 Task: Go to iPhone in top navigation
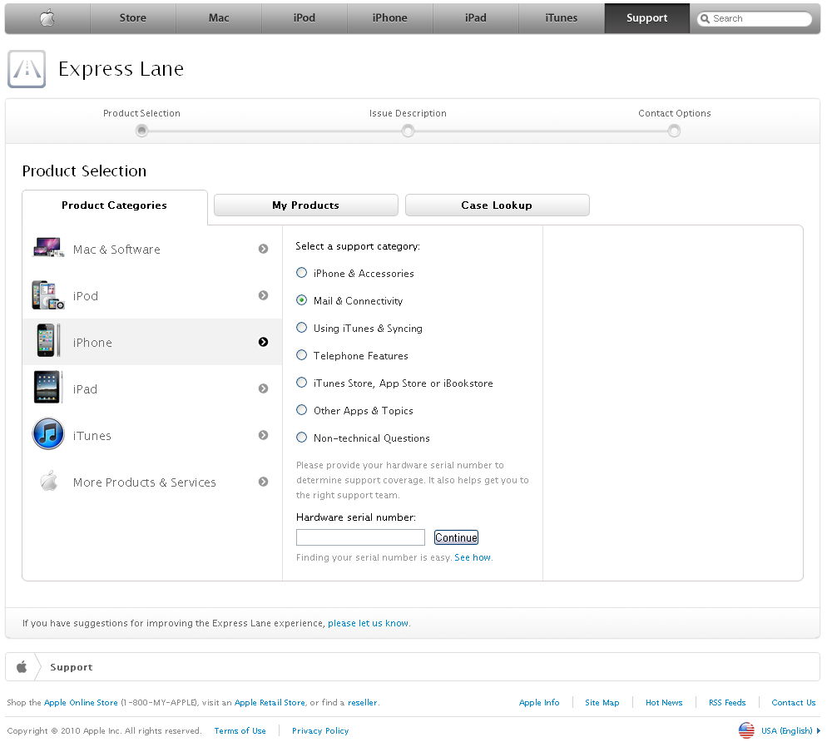(389, 18)
